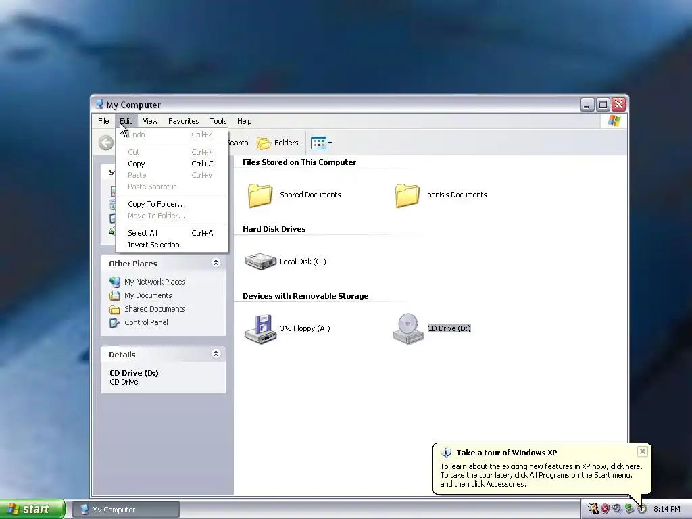Click the tour info balloon icon

point(446,452)
